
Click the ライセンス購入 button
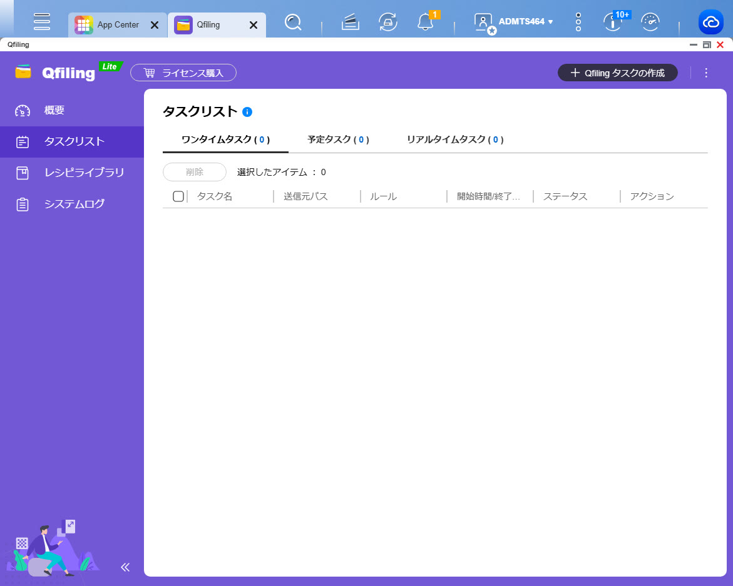[183, 73]
